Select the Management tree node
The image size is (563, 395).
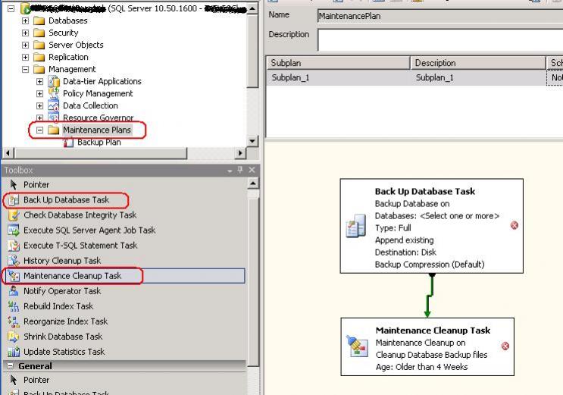pyautogui.click(x=72, y=69)
